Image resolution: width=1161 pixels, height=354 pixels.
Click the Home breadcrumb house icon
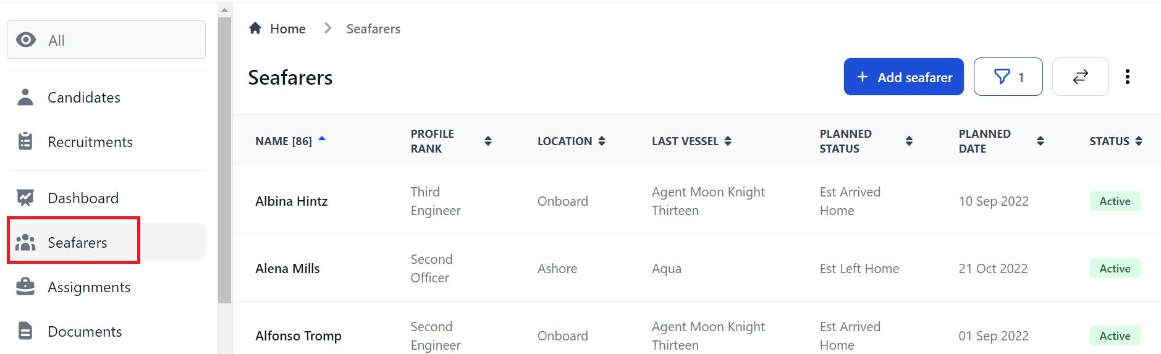click(255, 28)
